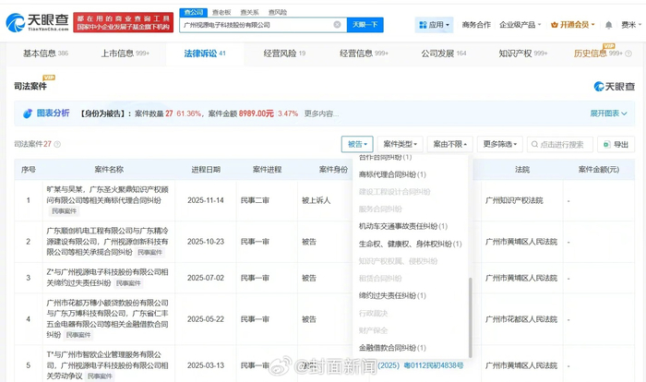Click the dropdown list scrollbar thumb
Image resolution: width=646 pixels, height=382 pixels.
click(x=469, y=316)
